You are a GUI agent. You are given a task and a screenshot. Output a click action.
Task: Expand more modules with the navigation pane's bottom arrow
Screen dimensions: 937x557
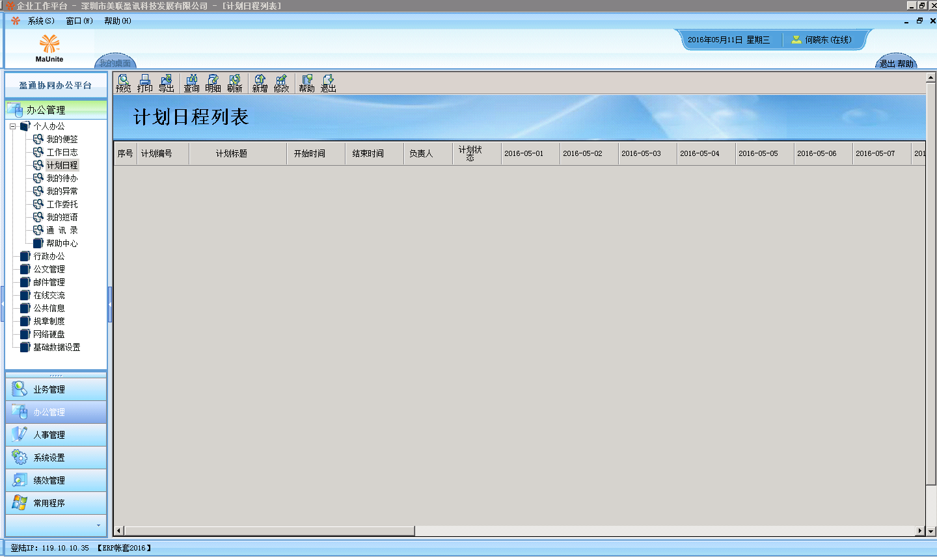(98, 525)
